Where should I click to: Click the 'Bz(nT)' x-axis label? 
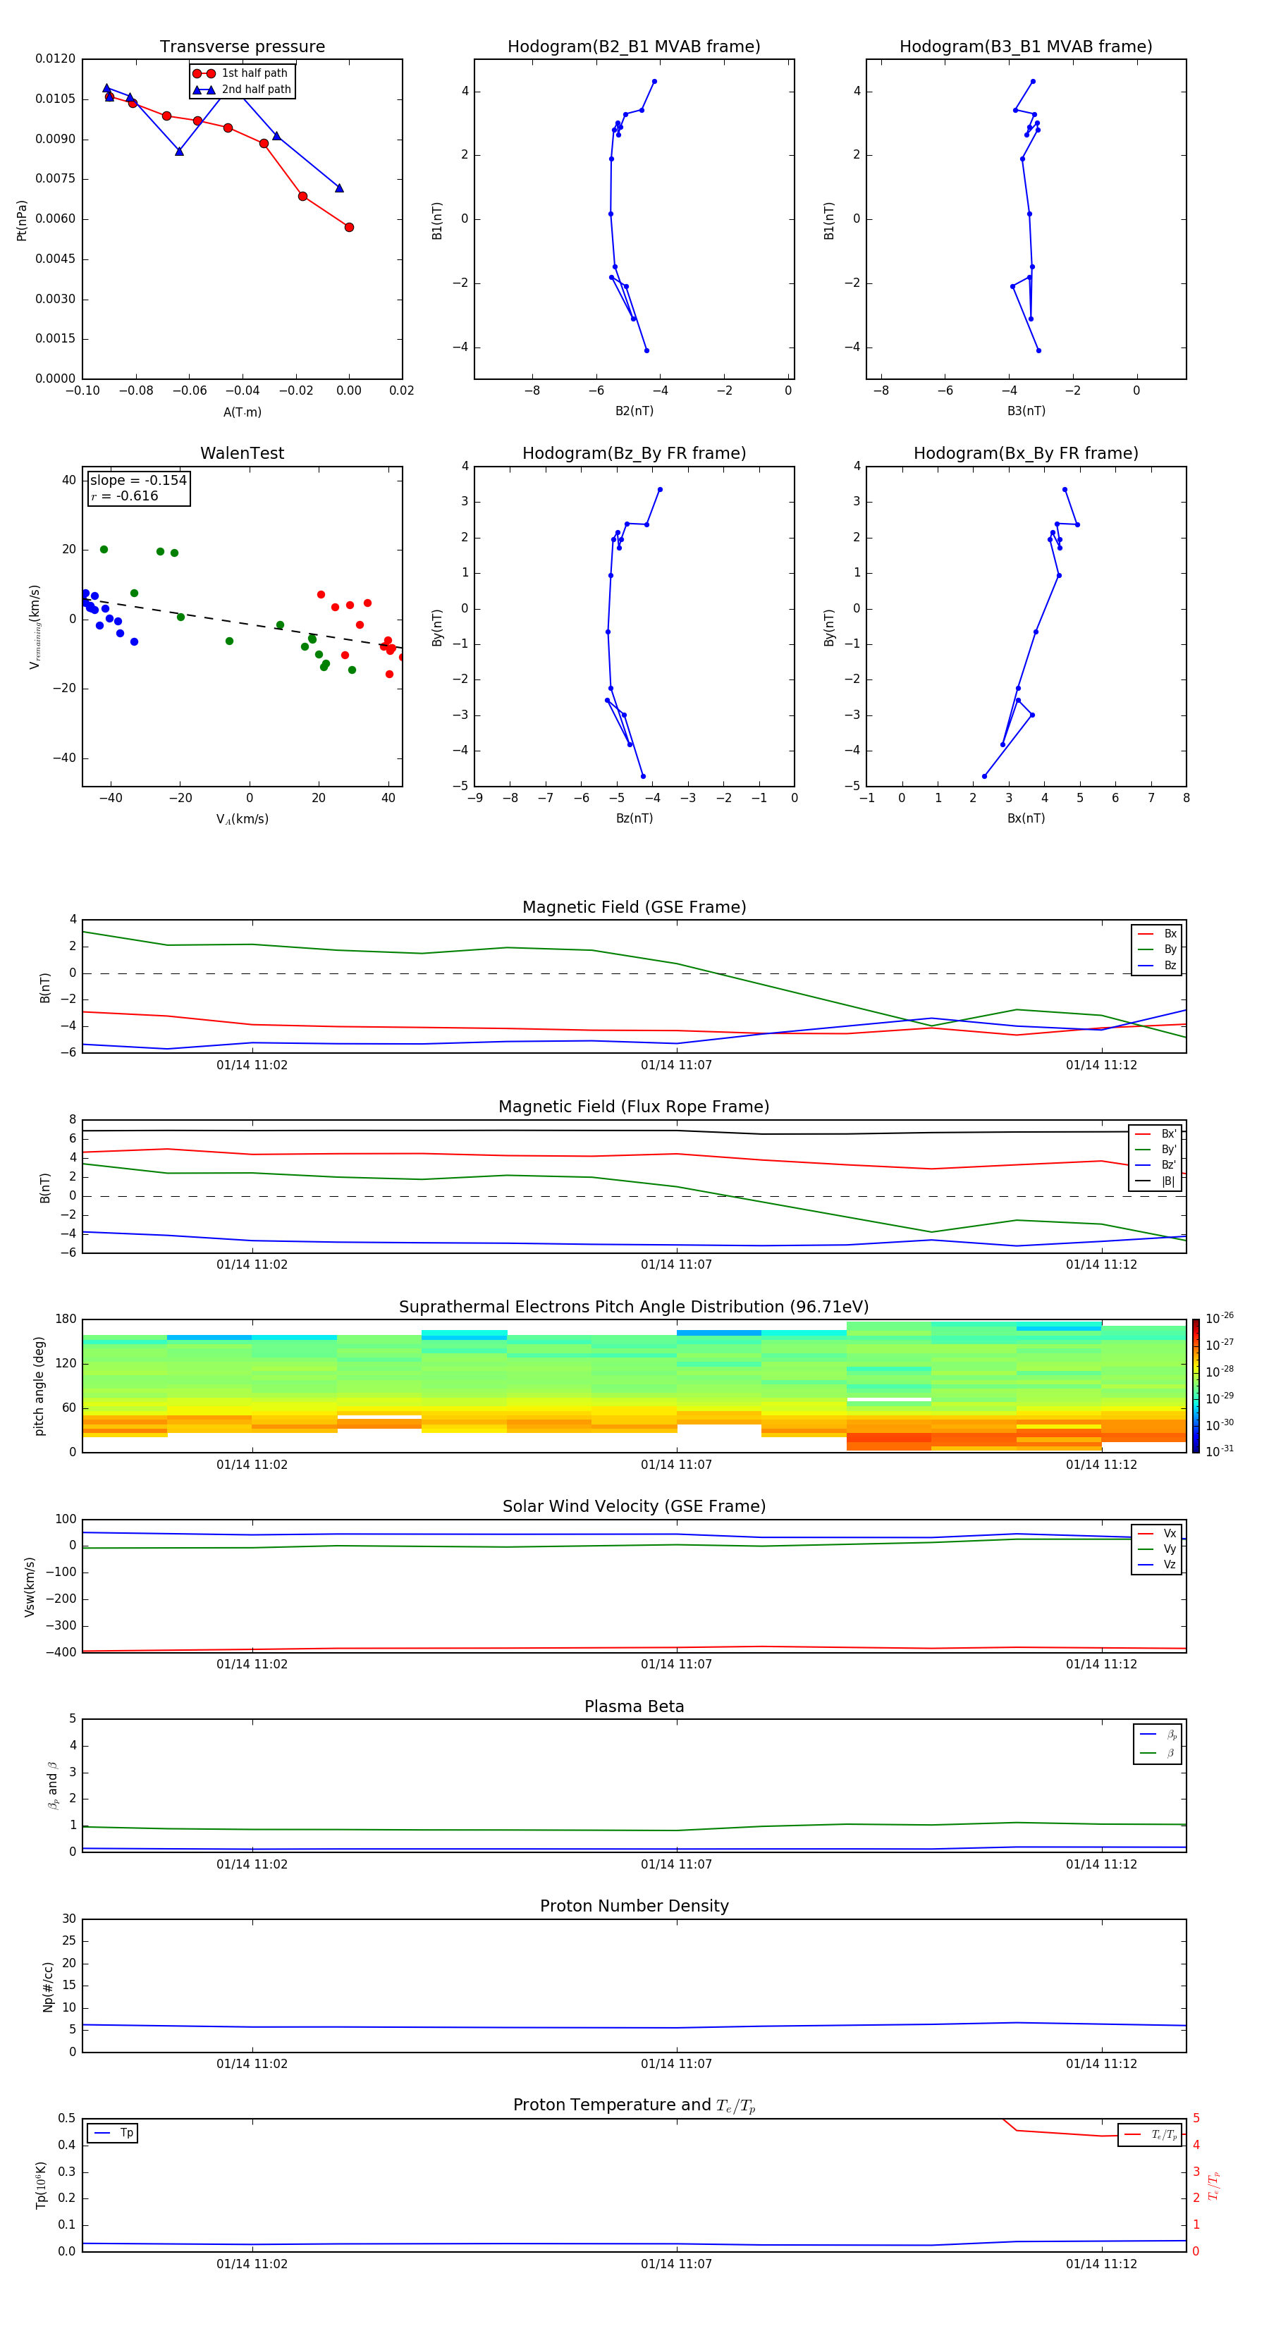click(634, 818)
